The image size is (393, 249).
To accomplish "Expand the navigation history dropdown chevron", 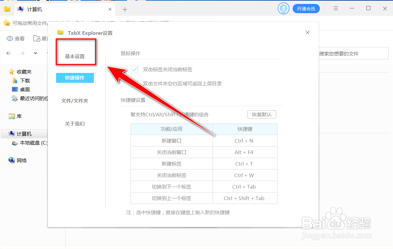I will [35, 53].
